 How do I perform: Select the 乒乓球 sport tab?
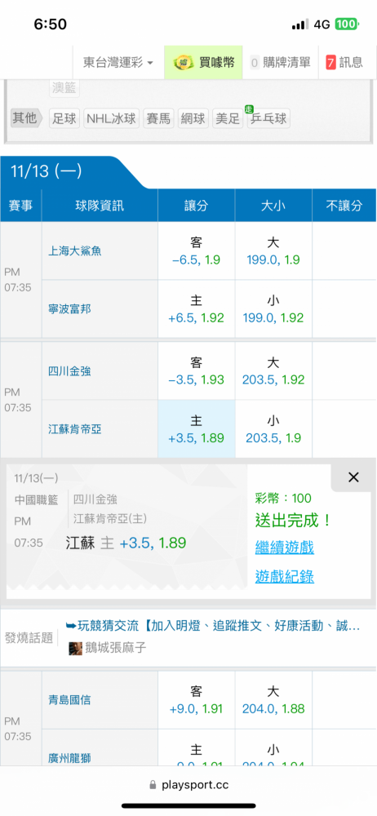[268, 118]
